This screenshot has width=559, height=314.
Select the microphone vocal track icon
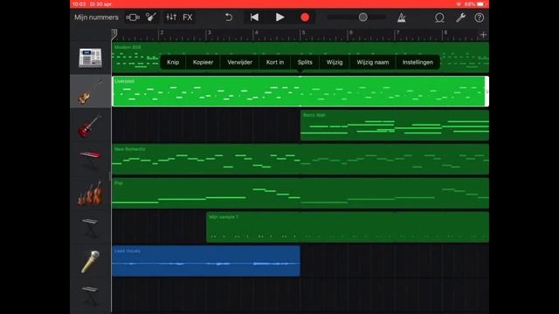[x=90, y=262]
